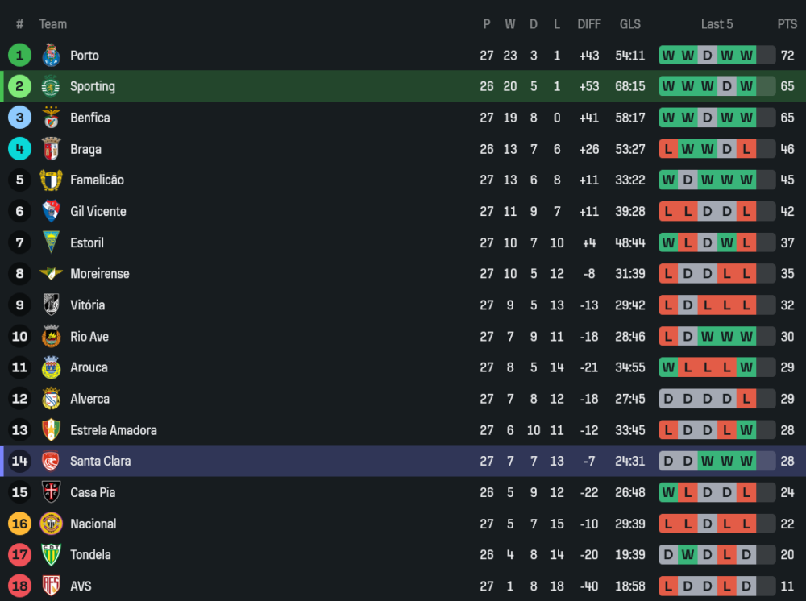Click the Moreirense club crest icon
The width and height of the screenshot is (806, 601).
pyautogui.click(x=51, y=274)
